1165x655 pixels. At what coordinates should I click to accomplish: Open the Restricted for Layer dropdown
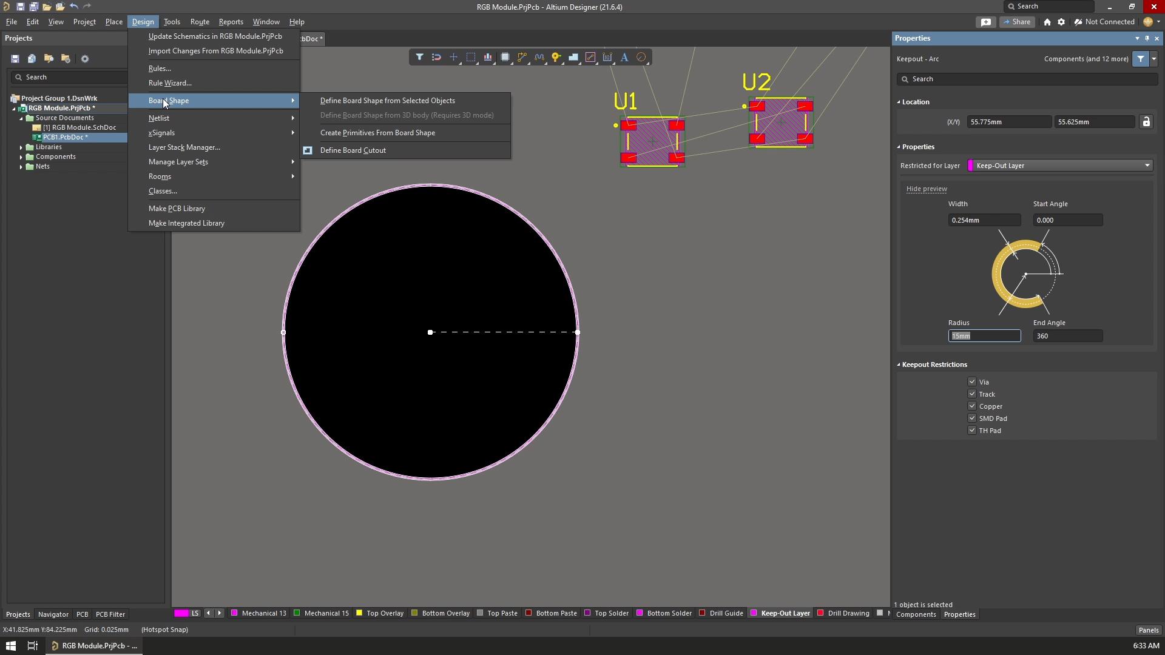pos(1060,166)
